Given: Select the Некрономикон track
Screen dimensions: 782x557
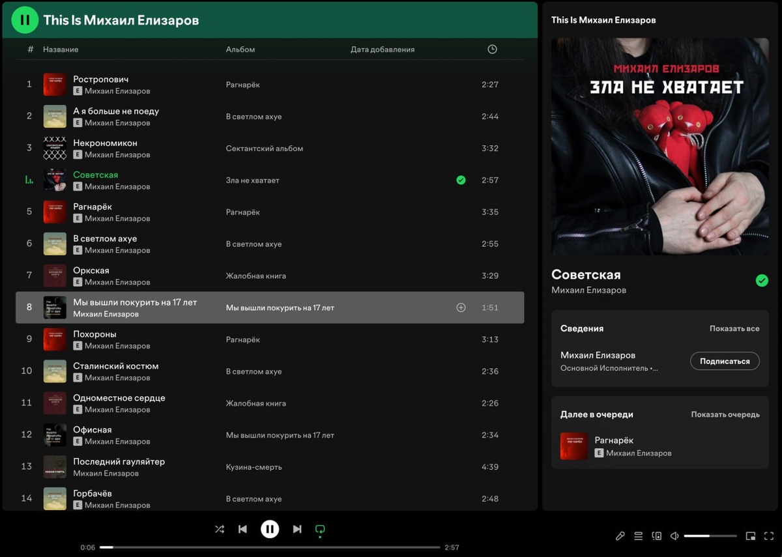Looking at the screenshot, I should pos(105,143).
